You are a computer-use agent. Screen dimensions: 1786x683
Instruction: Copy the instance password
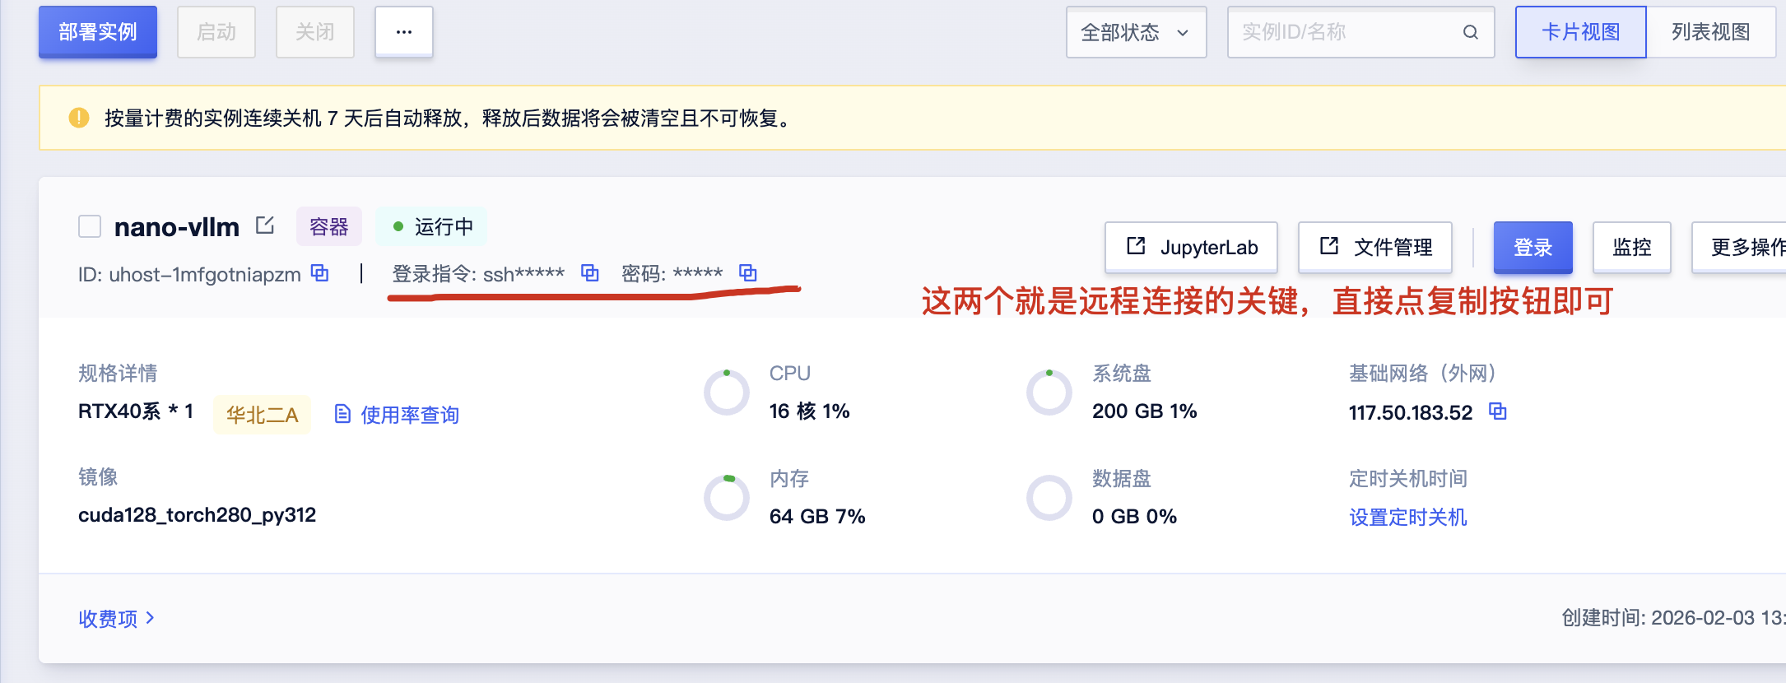pos(747,273)
